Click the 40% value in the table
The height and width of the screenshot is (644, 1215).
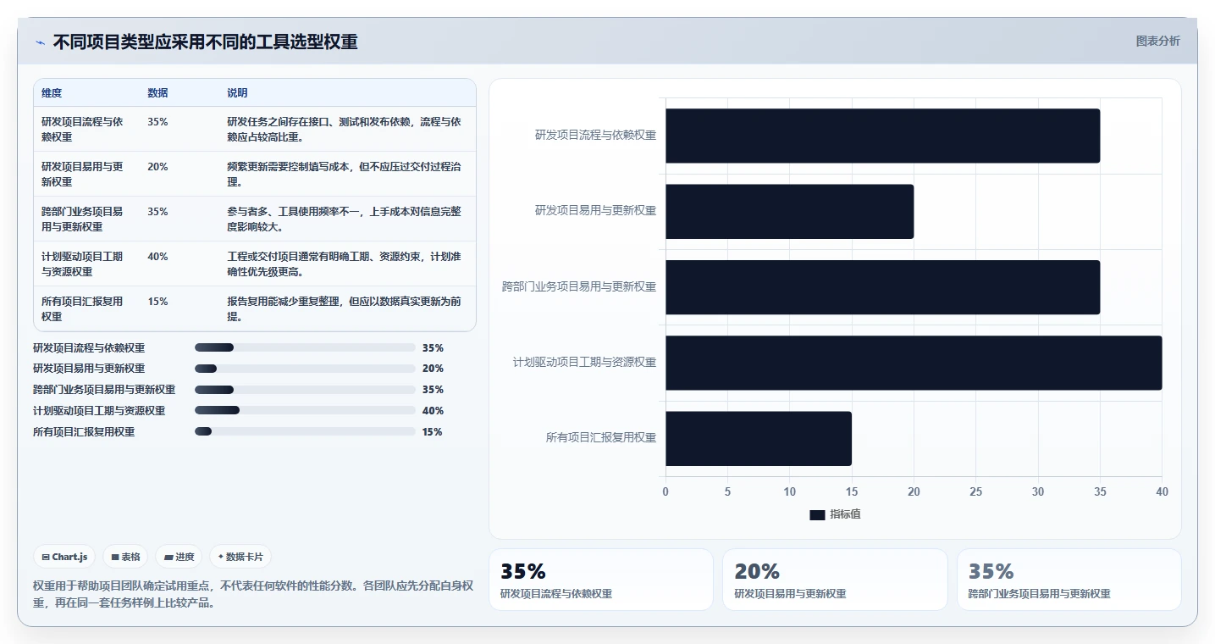(x=157, y=257)
